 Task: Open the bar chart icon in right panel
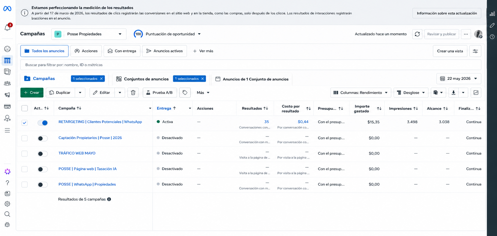coord(492,14)
